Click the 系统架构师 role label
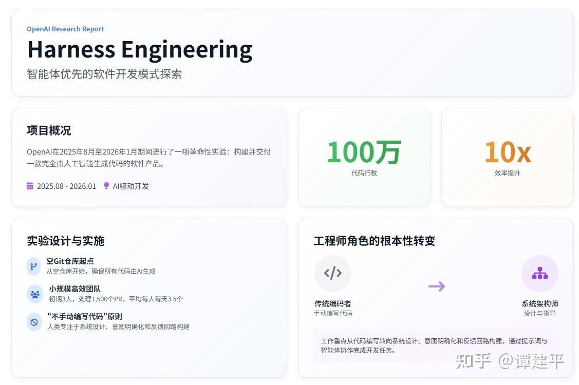Image resolution: width=579 pixels, height=385 pixels. tap(540, 303)
